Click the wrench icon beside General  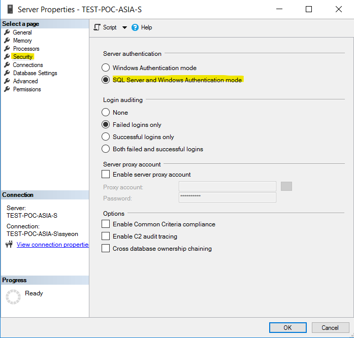click(x=7, y=32)
